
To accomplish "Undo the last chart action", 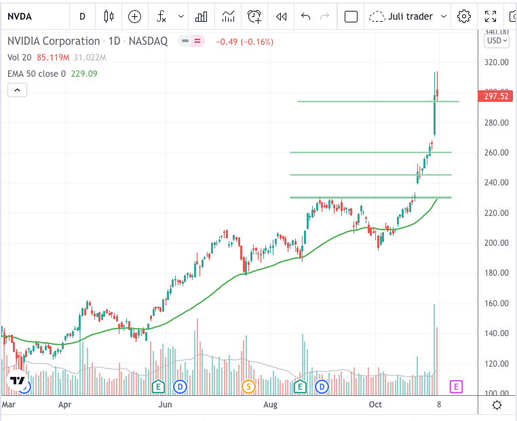I will pyautogui.click(x=305, y=16).
